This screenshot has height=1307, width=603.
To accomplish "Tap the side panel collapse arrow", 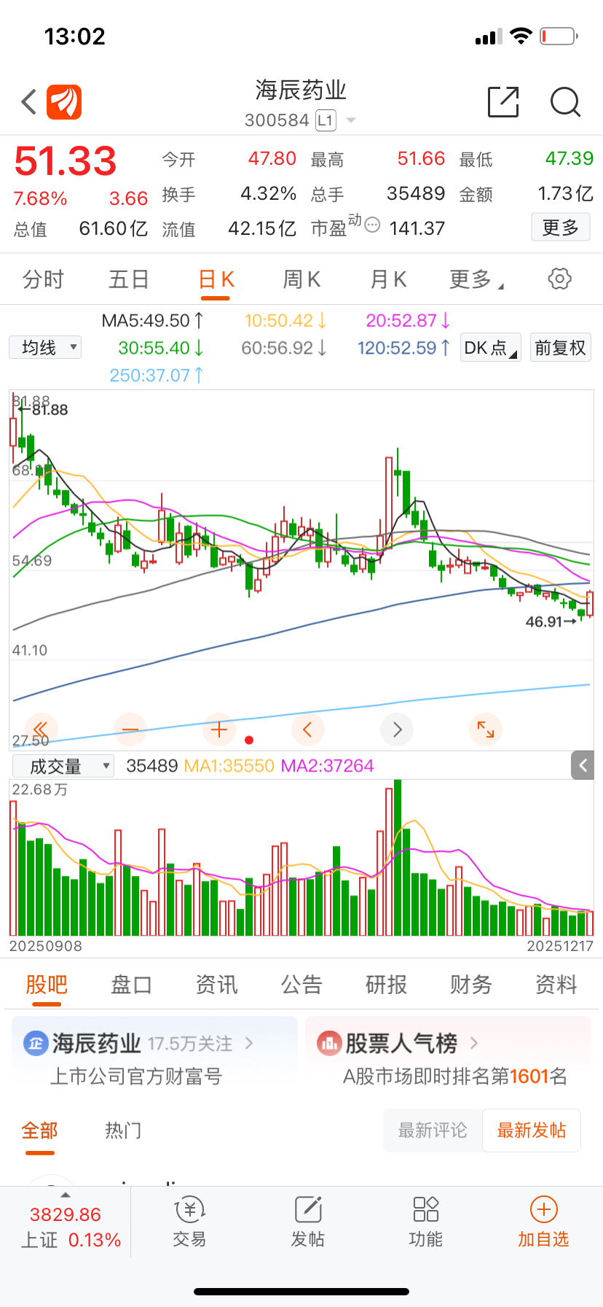I will click(x=583, y=765).
